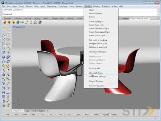Choose Create Rectangular Light menu entry
The image size is (161, 121).
[101, 32]
